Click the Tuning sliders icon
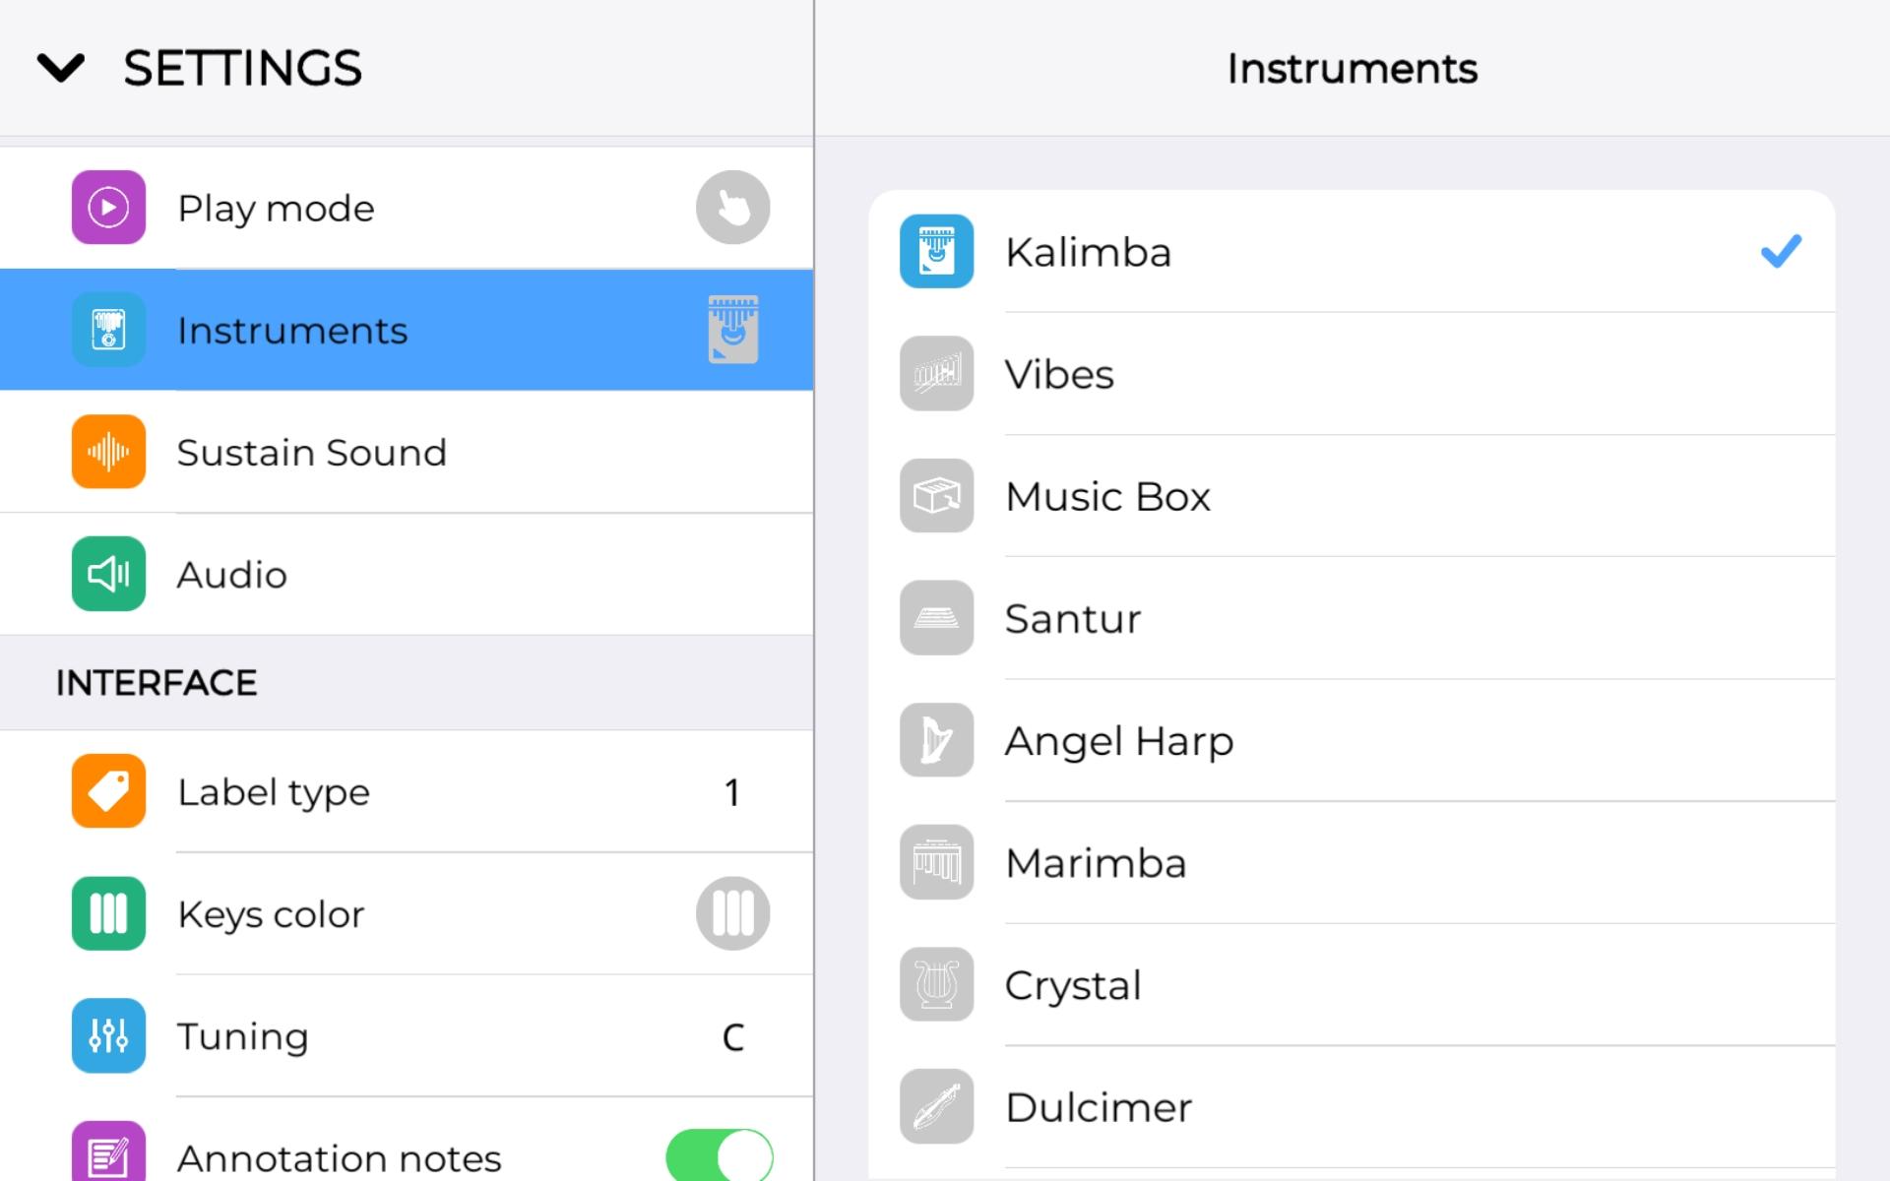Screen dimensions: 1890x1181 108,1035
